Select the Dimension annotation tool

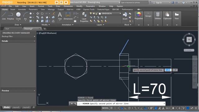click(68, 16)
